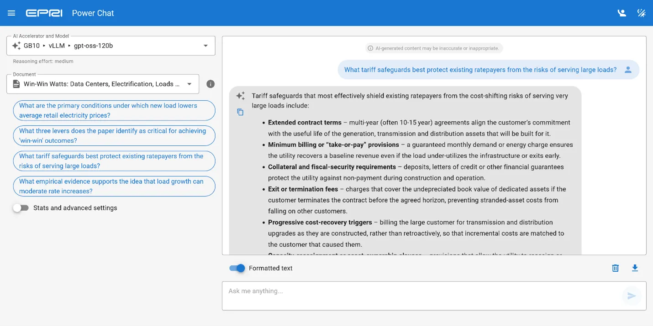The width and height of the screenshot is (653, 326).
Task: Enable Stats and advanced settings
Action: (21, 207)
